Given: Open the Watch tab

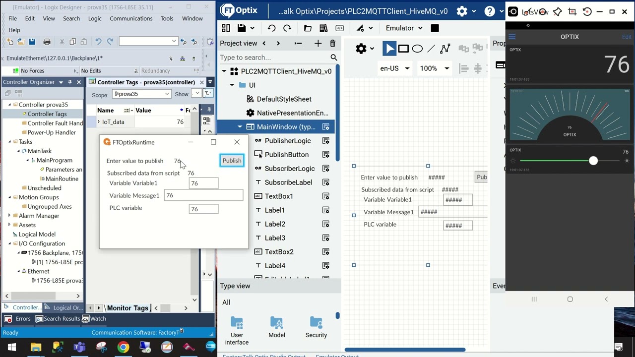Looking at the screenshot, I should tap(94, 319).
